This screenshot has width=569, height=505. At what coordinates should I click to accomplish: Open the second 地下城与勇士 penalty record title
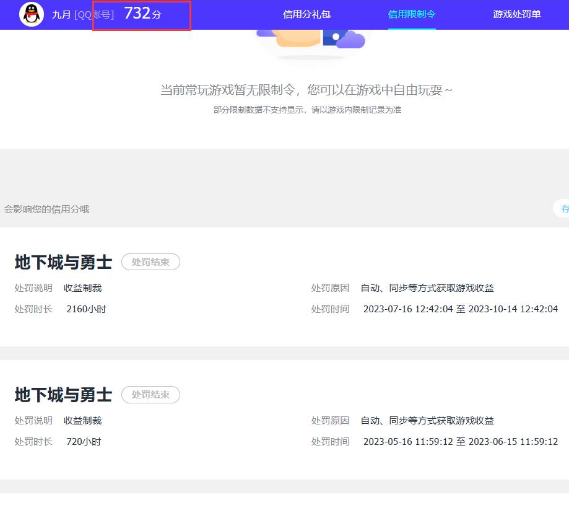[63, 394]
